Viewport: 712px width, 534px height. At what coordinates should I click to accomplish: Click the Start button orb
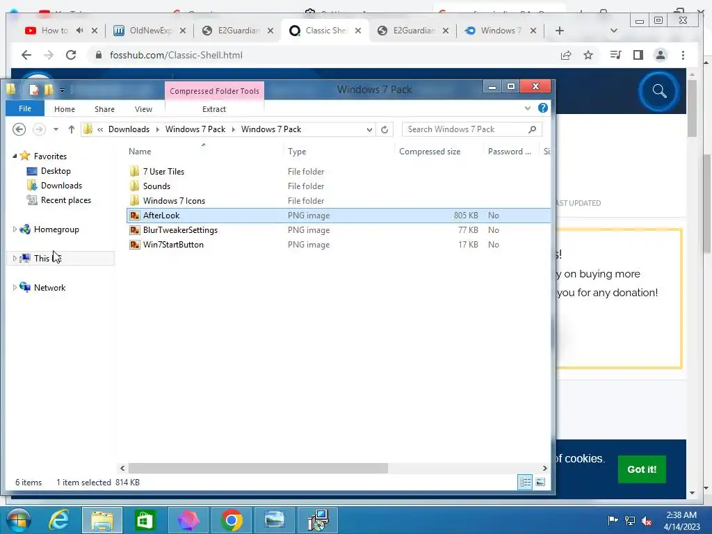[19, 520]
